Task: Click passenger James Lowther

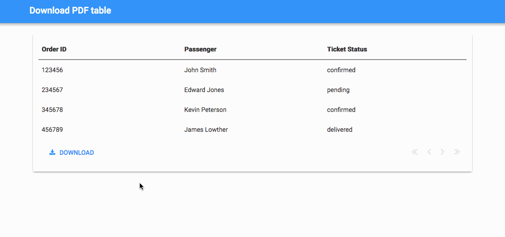Action: [206, 130]
